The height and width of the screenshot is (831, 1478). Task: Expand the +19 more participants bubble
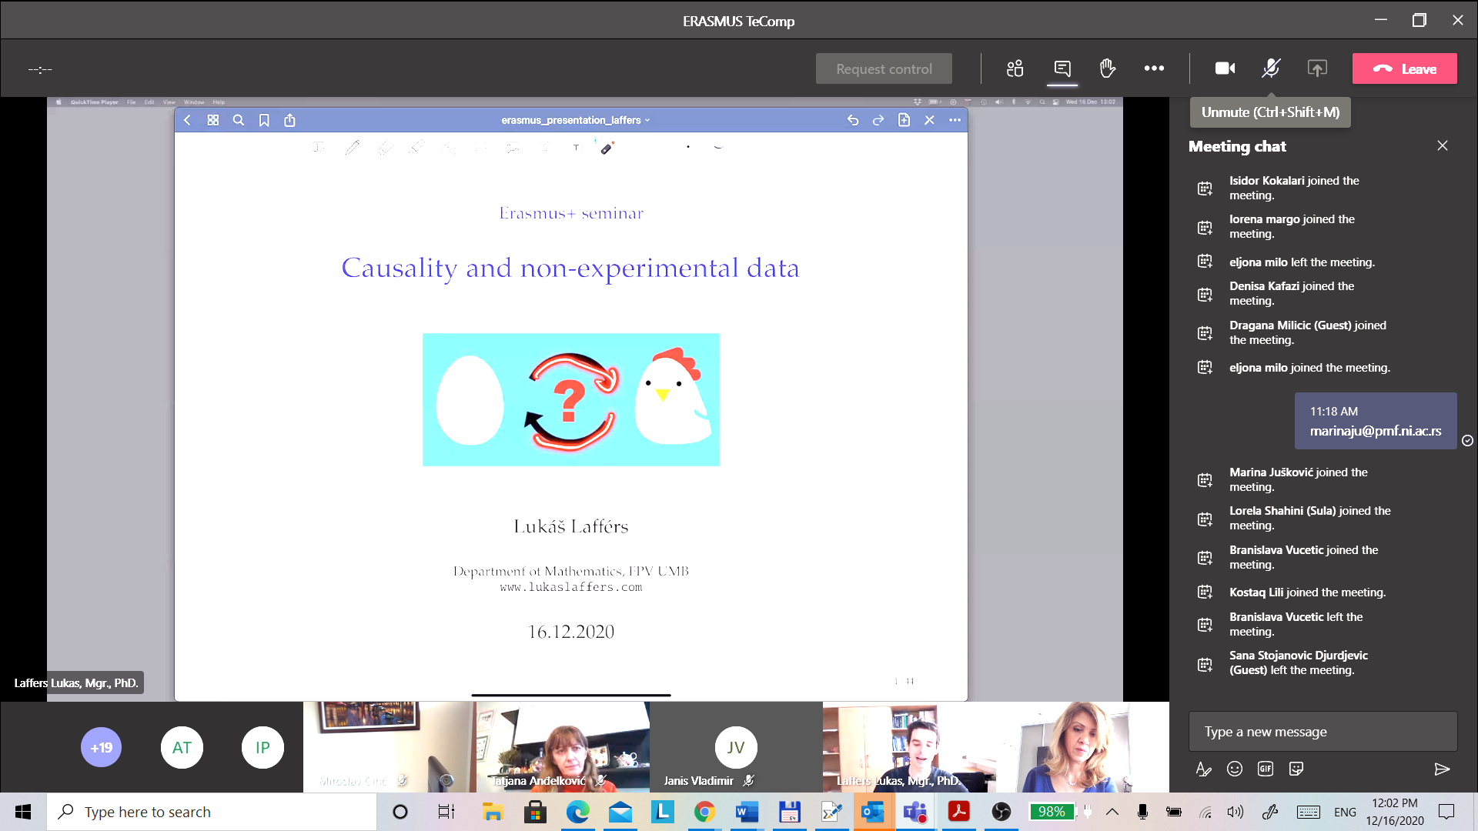coord(101,747)
